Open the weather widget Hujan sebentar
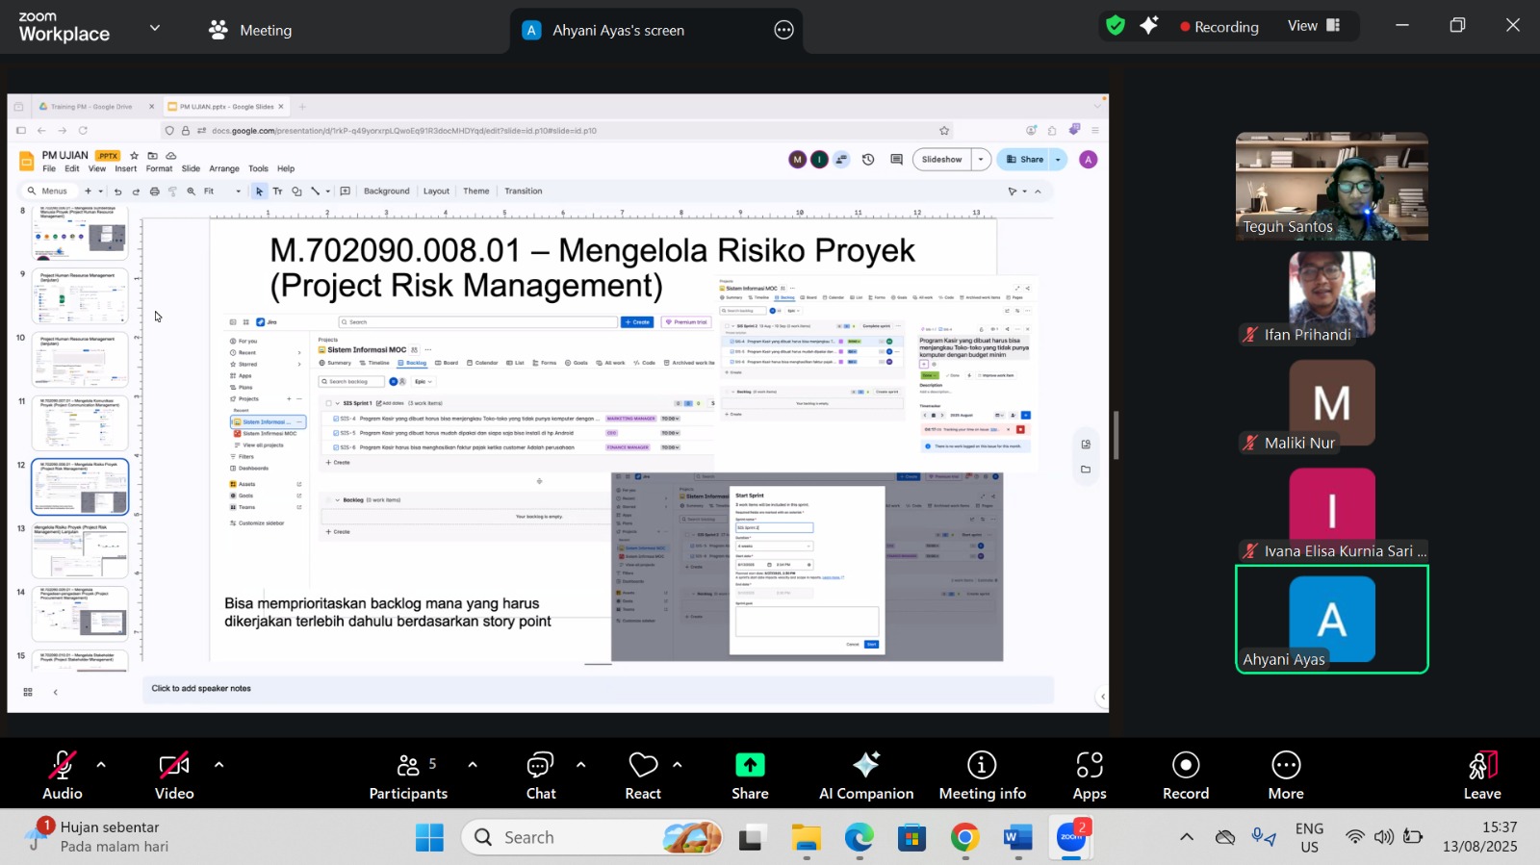The width and height of the screenshot is (1540, 865). (96, 836)
